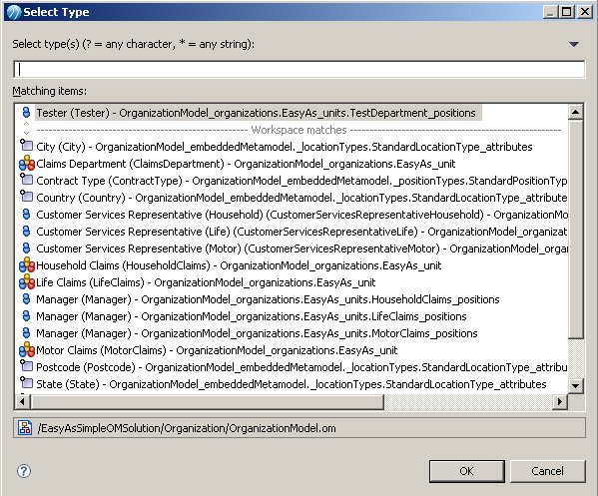Maximize the Select Type dialog
Viewport: 598px width, 496px height.
[x=567, y=12]
